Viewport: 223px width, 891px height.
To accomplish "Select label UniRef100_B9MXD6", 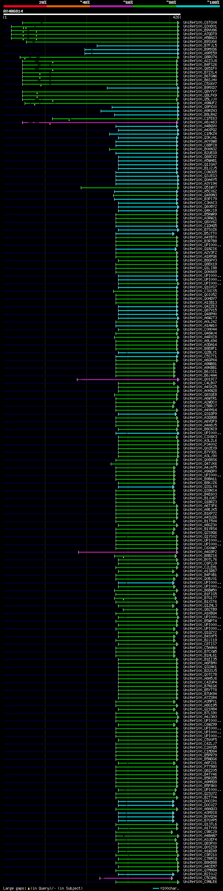I will pos(200,50).
